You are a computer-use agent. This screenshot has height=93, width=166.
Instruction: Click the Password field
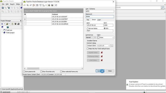pyautogui.click(x=100, y=17)
